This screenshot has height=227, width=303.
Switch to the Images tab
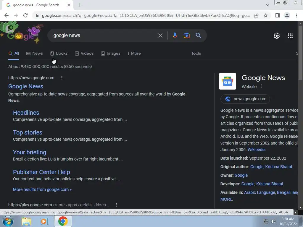coord(111,53)
